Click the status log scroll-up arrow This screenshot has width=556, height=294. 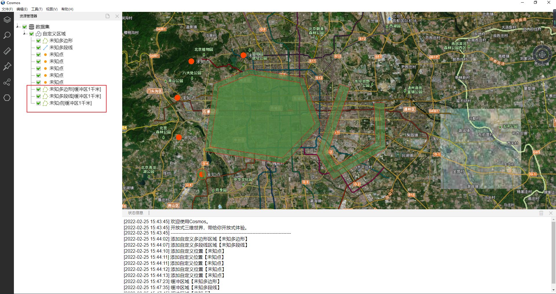click(553, 219)
